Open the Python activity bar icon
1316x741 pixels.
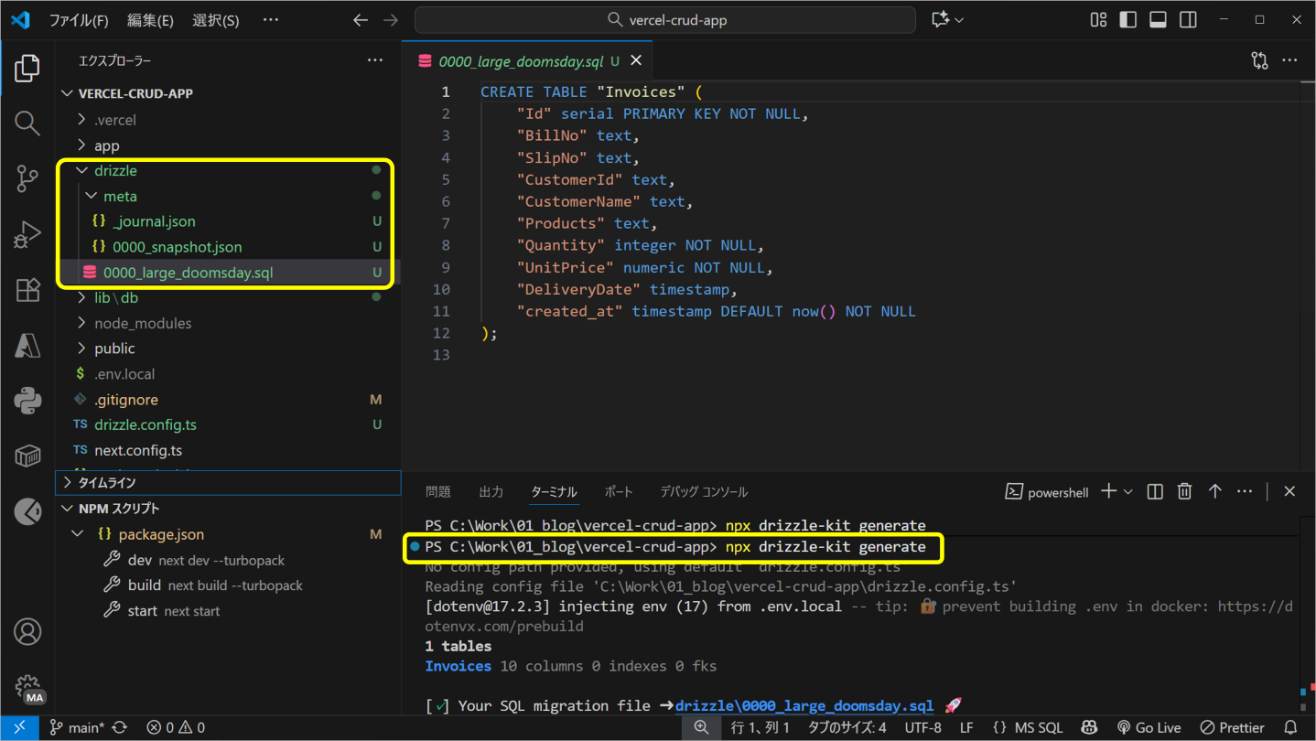pos(27,401)
